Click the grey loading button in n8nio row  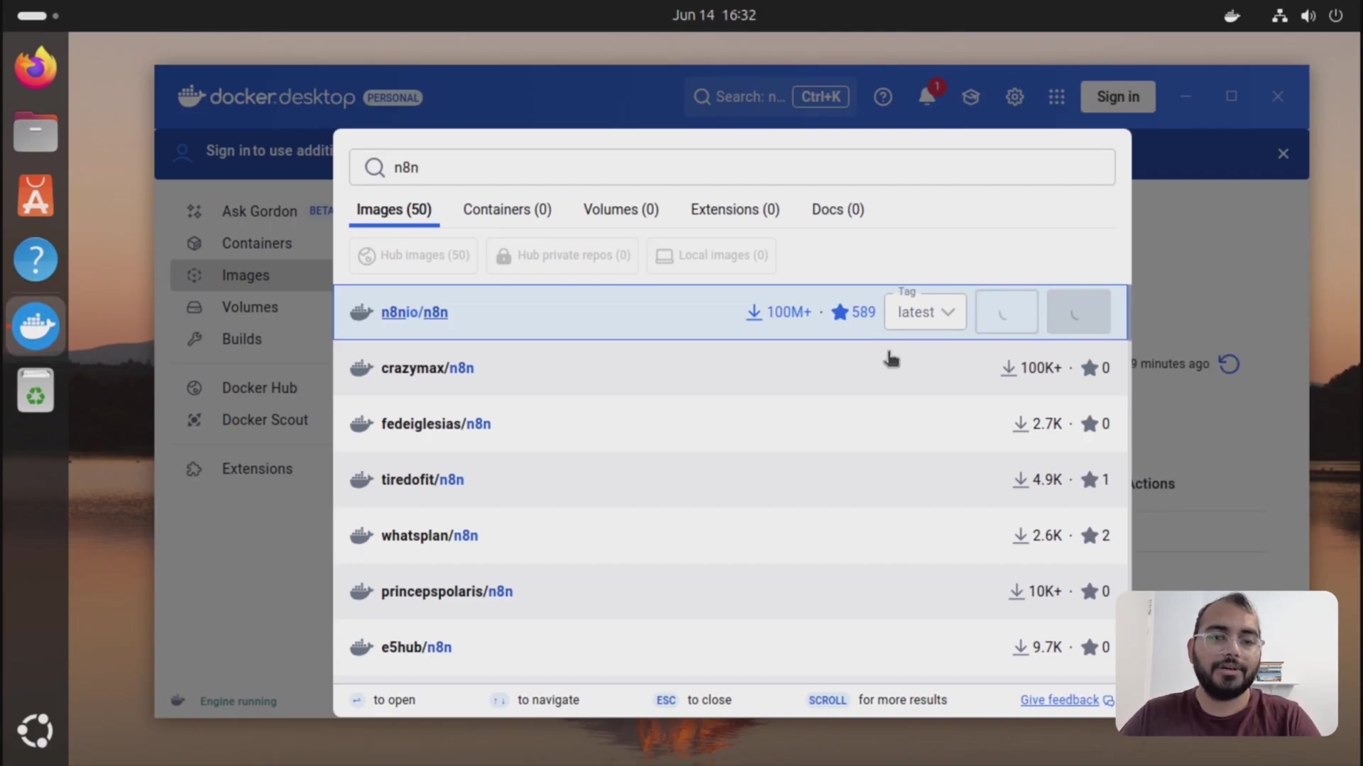coord(1078,312)
